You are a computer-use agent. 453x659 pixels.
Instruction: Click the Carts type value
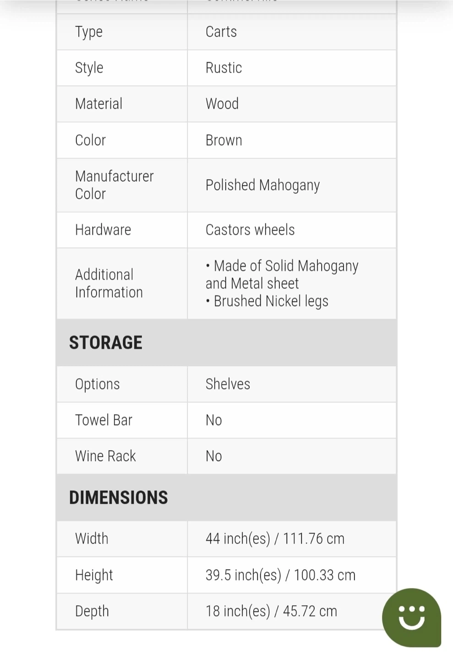(x=221, y=32)
